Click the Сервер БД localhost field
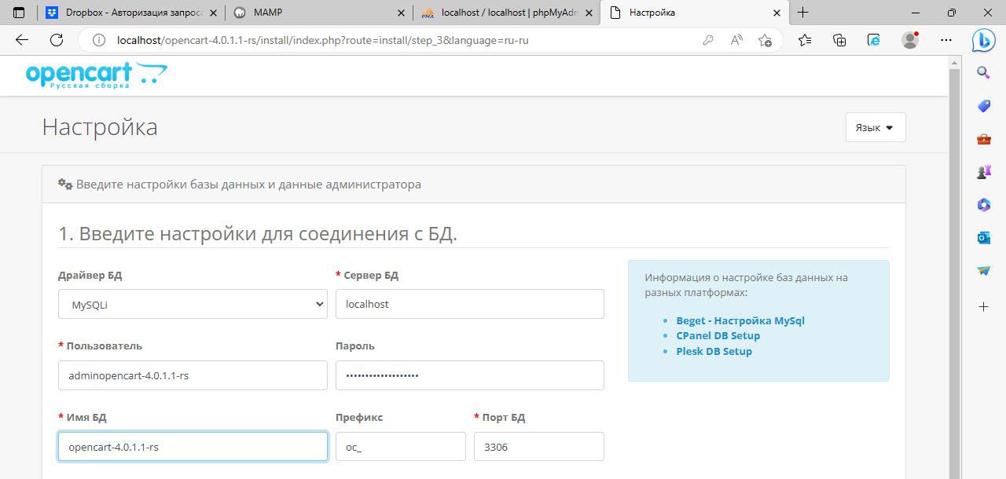1006x479 pixels. [x=469, y=304]
